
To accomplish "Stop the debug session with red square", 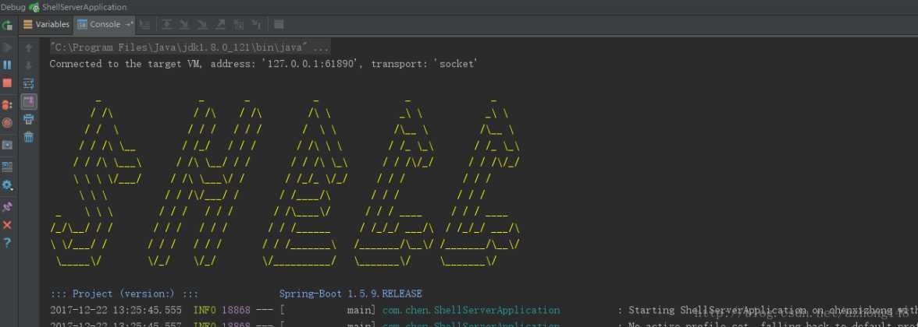I will tap(7, 83).
